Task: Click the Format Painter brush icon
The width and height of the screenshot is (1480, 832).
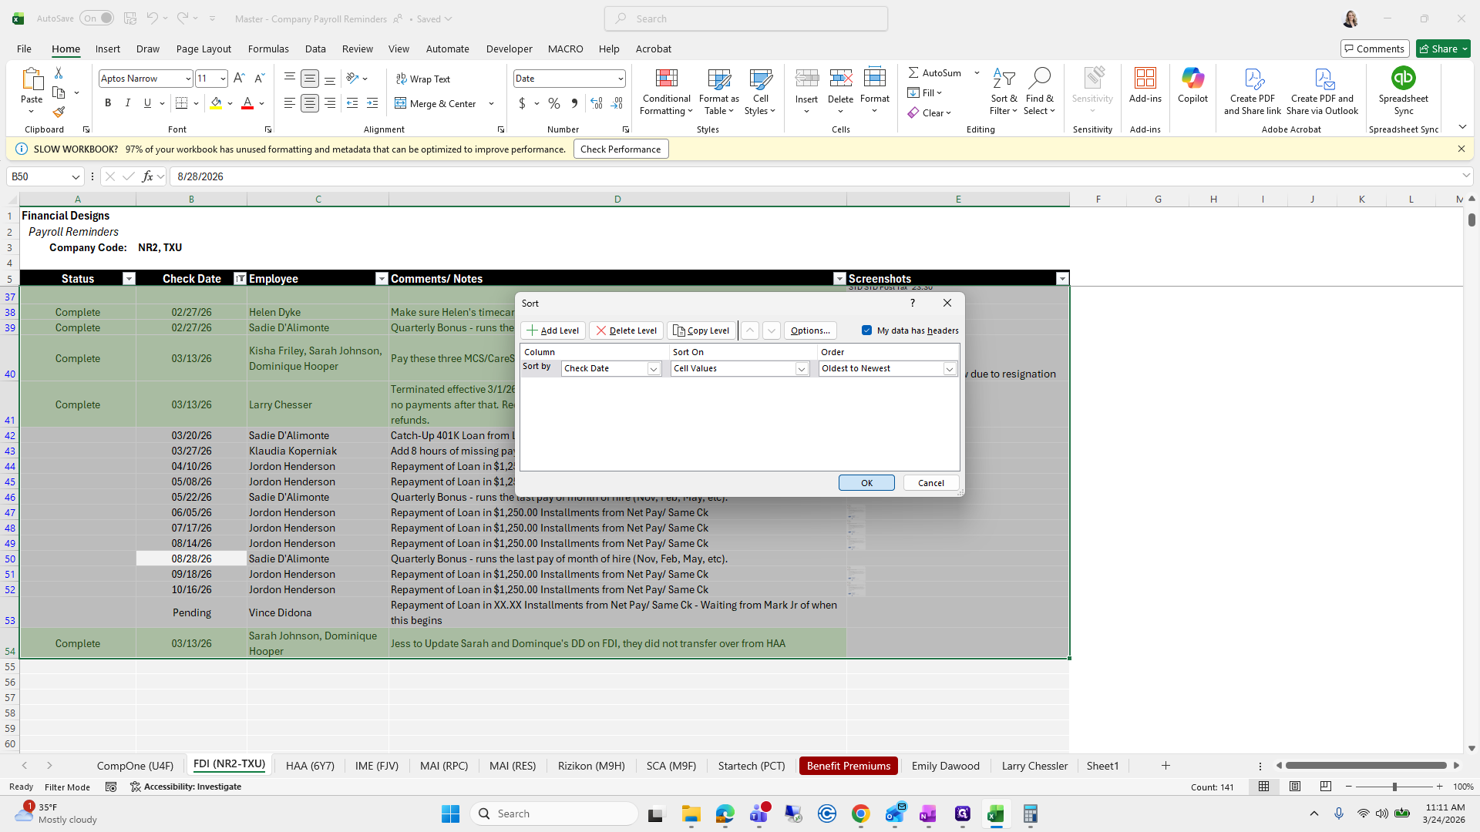Action: click(59, 112)
